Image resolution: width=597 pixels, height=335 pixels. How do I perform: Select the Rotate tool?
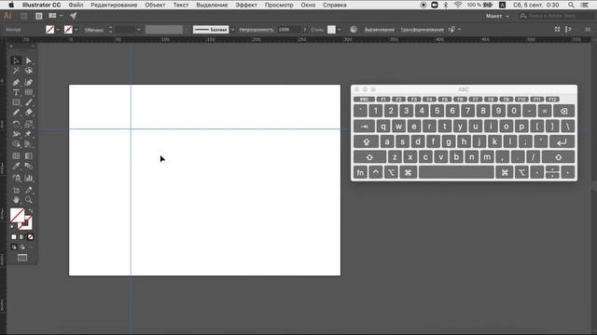[16, 124]
